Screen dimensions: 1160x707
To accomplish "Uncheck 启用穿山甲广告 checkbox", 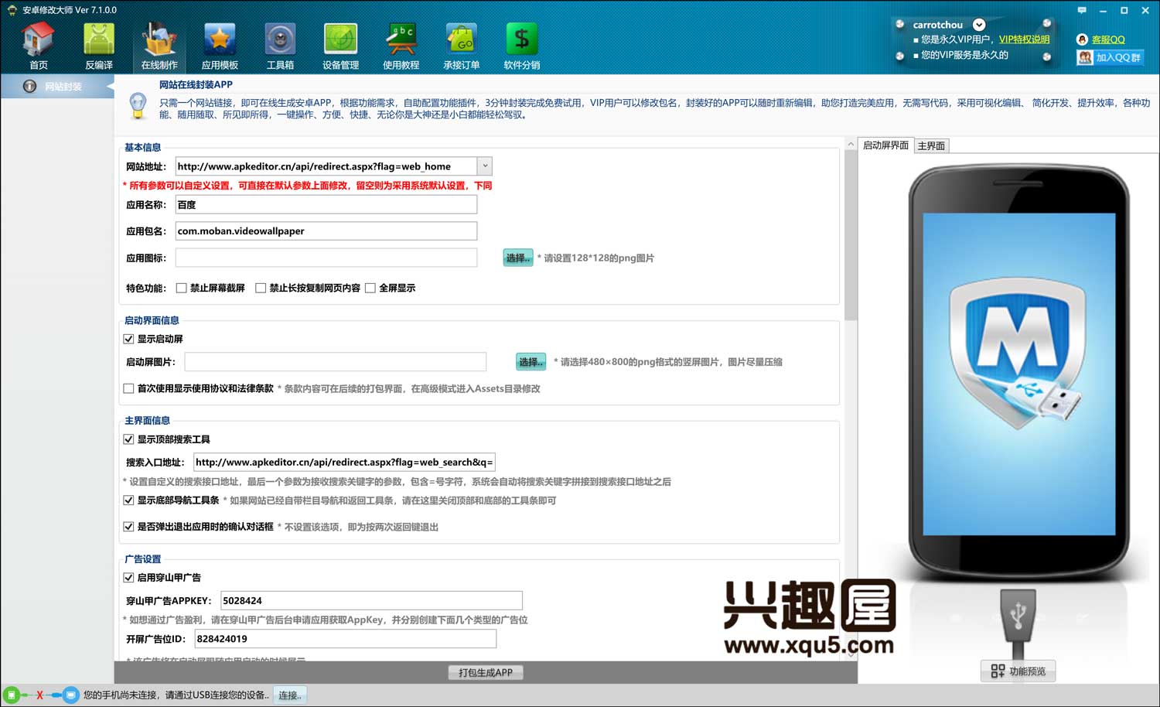I will tap(128, 578).
